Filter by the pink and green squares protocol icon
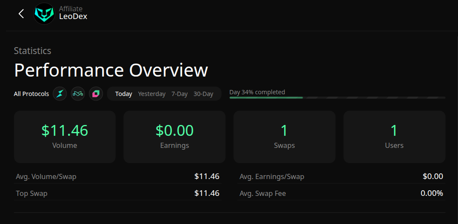Viewport: 458px width, 224px height. (x=96, y=94)
